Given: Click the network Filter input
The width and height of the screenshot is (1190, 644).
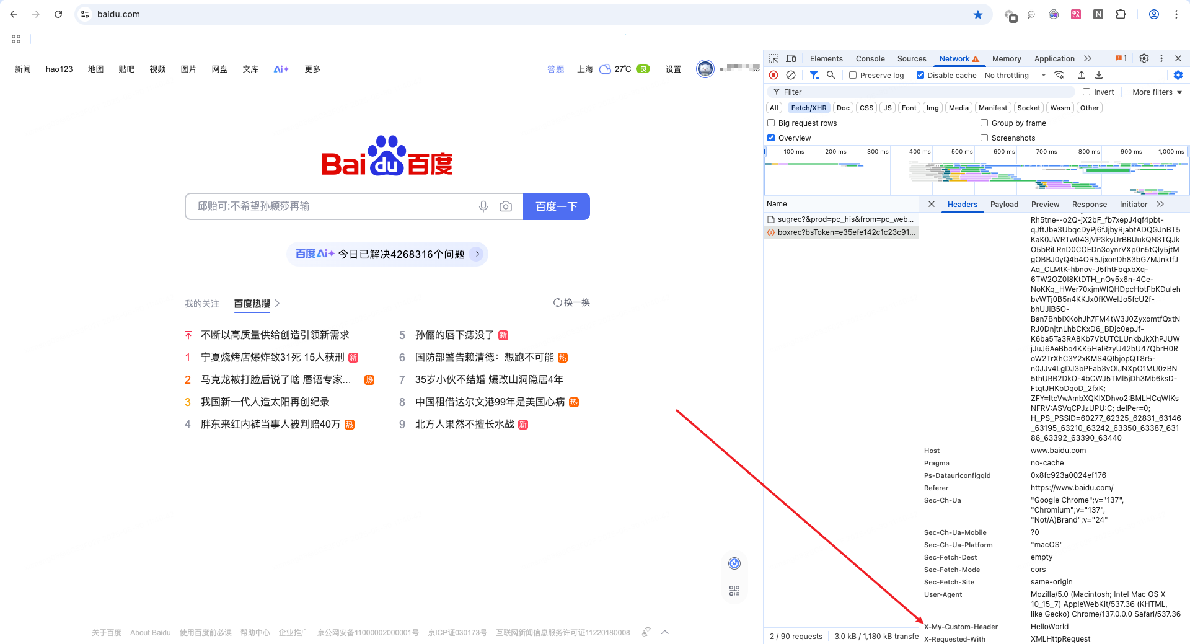Looking at the screenshot, I should tap(922, 92).
